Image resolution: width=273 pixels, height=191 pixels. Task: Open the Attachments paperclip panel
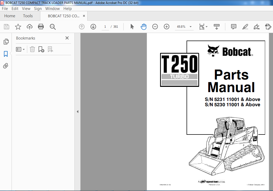click(6, 66)
